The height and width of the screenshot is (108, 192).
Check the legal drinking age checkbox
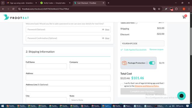click(x=122, y=85)
